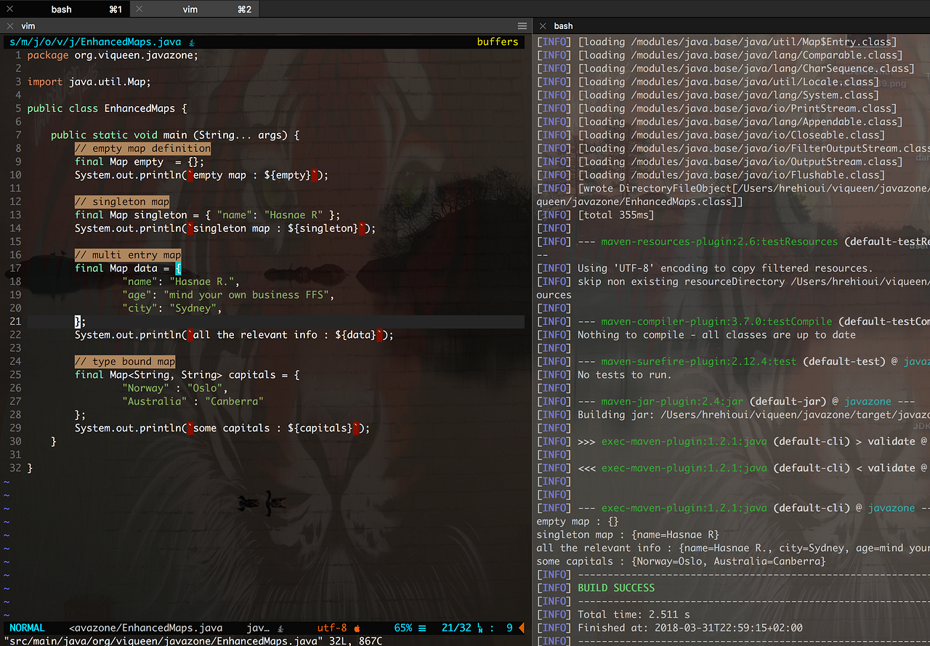Click "empty map : {}" output line
Viewport: 930px width, 646px height.
pos(578,521)
